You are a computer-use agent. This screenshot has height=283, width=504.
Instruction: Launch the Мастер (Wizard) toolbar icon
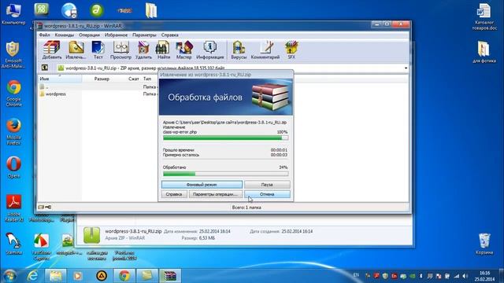pos(183,50)
